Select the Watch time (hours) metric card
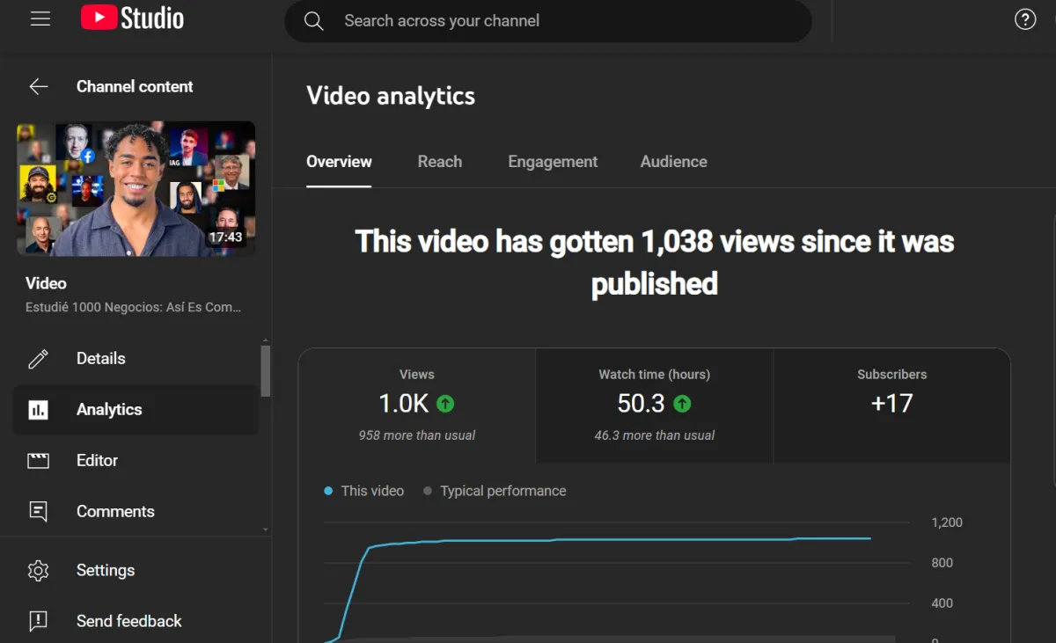This screenshot has width=1056, height=643. point(655,406)
